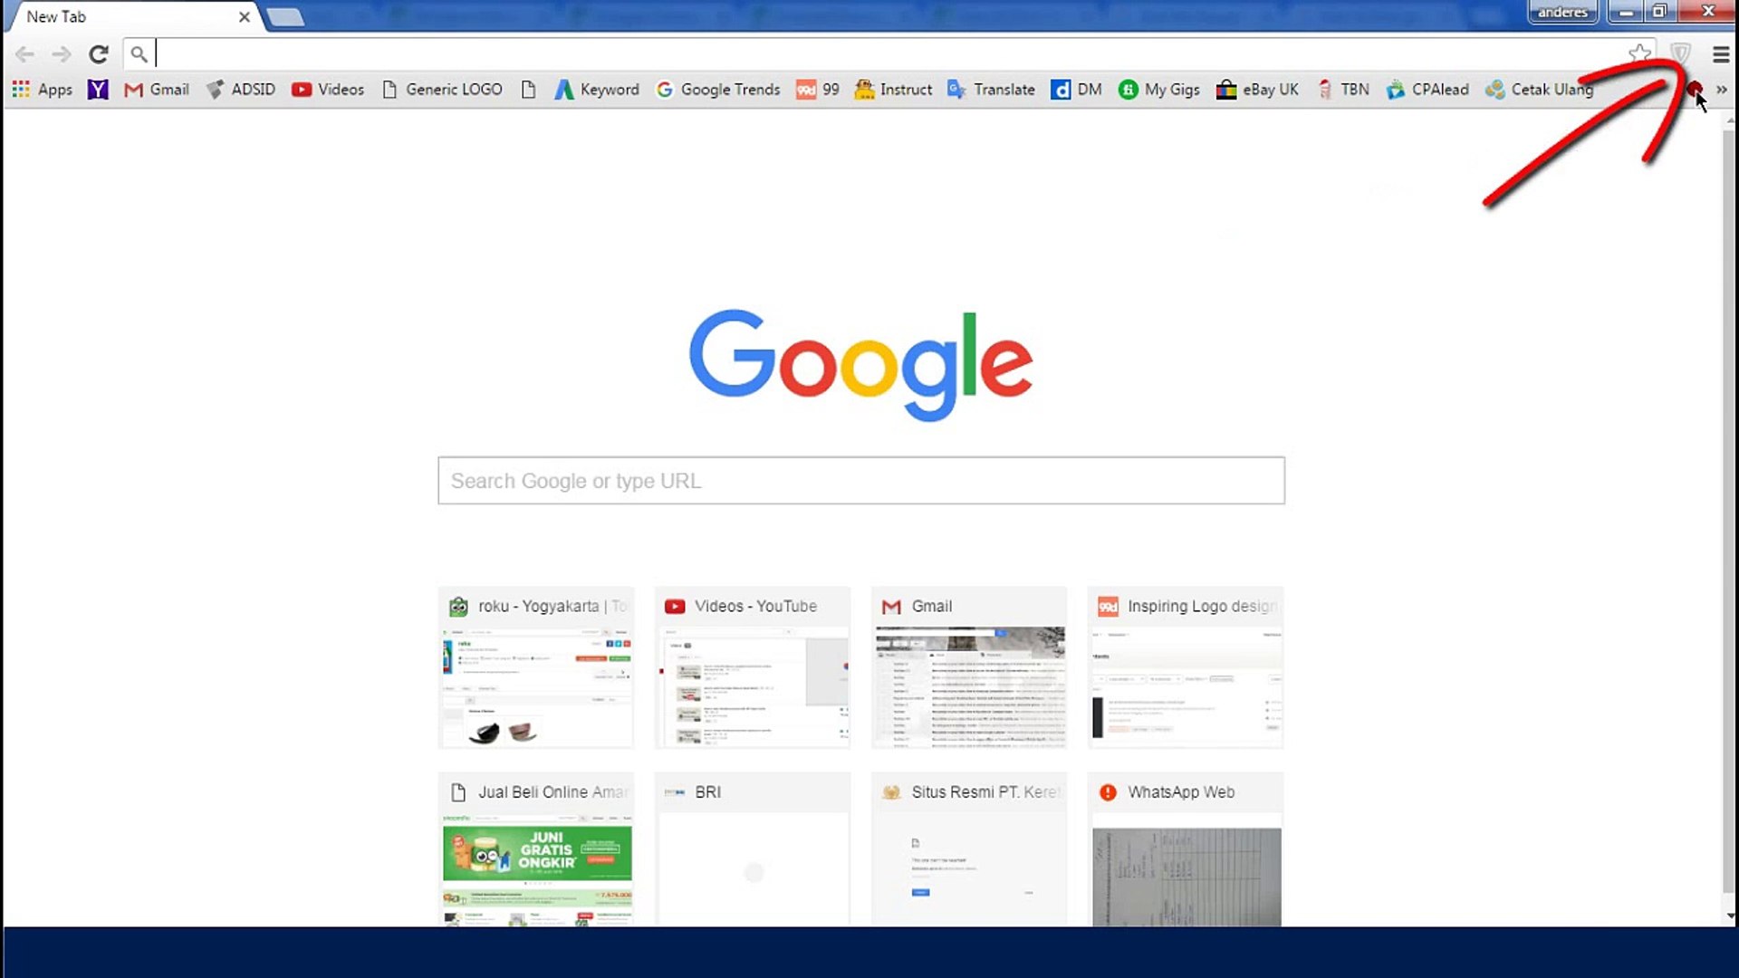This screenshot has width=1739, height=978.
Task: Open Gmail from the bookmarks bar
Action: click(x=156, y=89)
